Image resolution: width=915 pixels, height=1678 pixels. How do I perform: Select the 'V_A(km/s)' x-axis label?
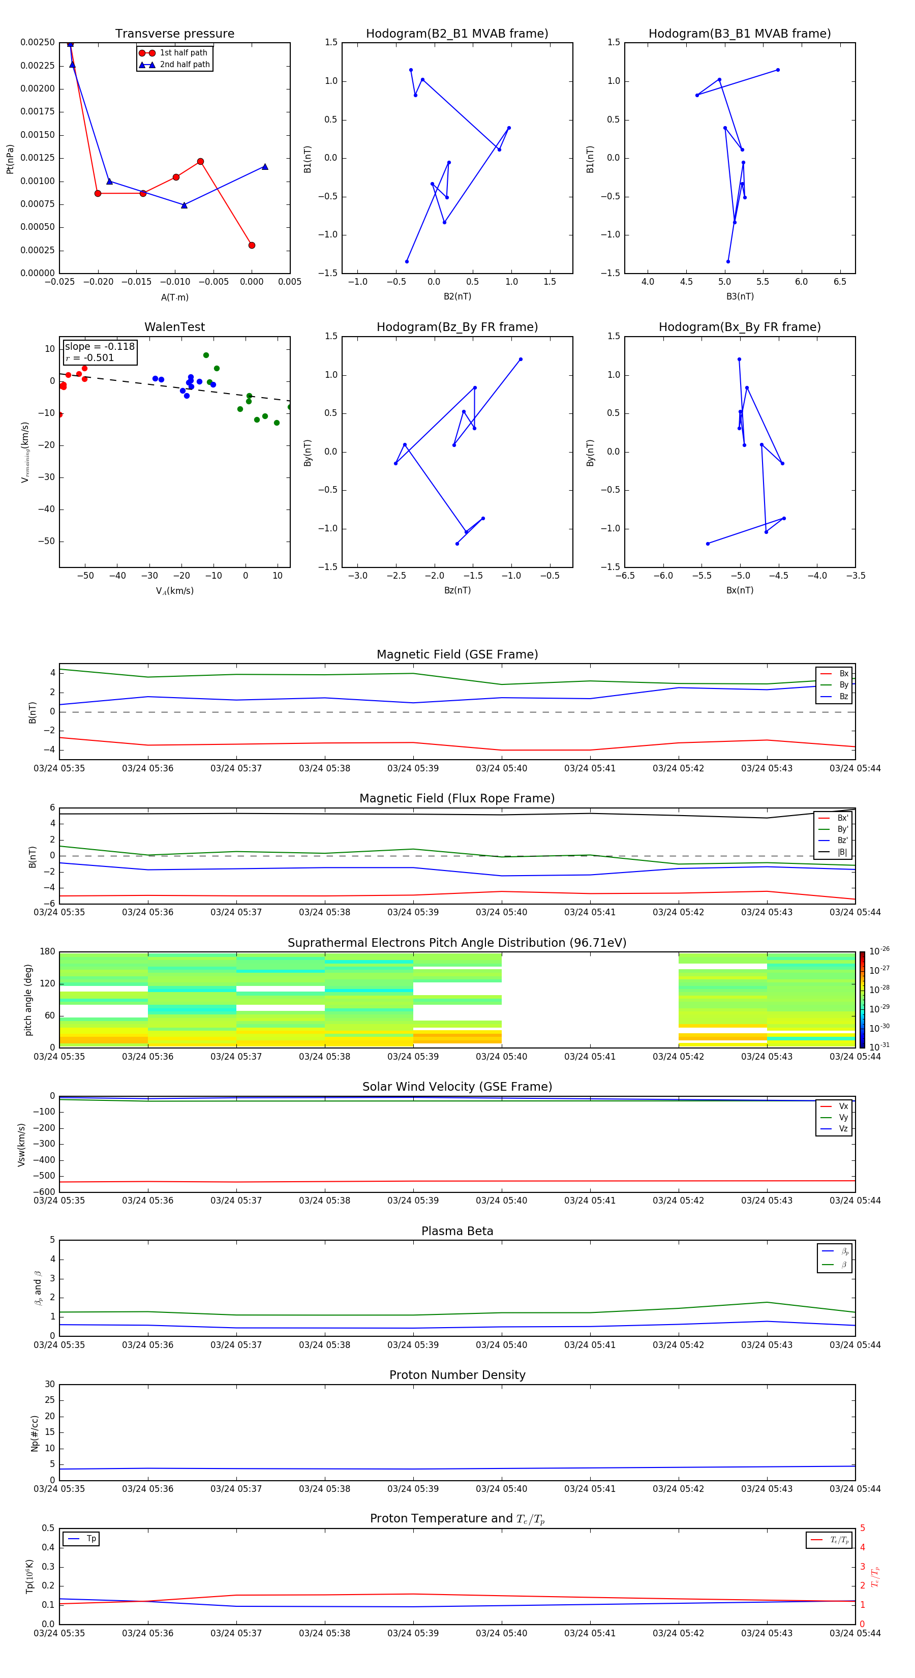(x=174, y=591)
